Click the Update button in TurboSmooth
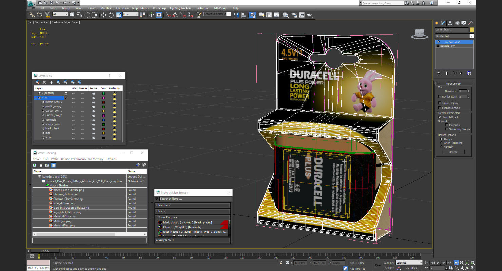 pos(453,152)
